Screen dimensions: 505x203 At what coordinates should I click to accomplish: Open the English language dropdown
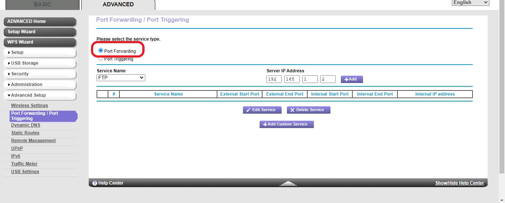click(x=471, y=3)
